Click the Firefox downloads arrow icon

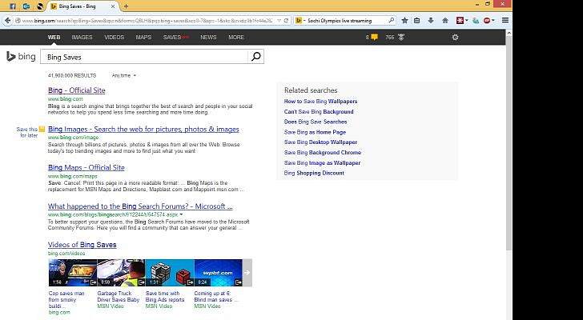(x=430, y=20)
